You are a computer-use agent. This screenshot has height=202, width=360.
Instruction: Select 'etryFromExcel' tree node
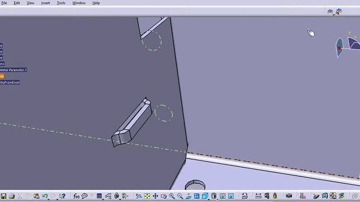point(10,82)
